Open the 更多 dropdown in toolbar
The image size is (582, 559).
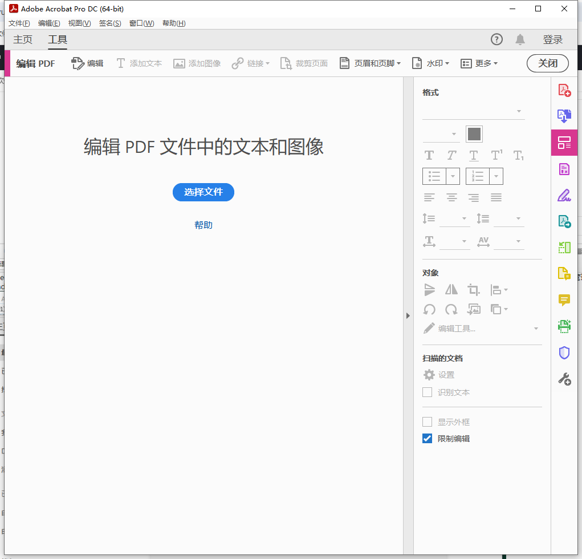479,63
